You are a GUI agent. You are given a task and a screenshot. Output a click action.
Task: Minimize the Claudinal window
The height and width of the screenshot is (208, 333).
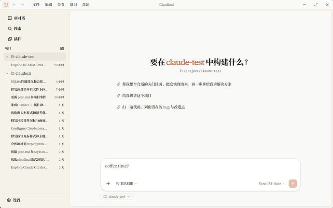tap(305, 4)
